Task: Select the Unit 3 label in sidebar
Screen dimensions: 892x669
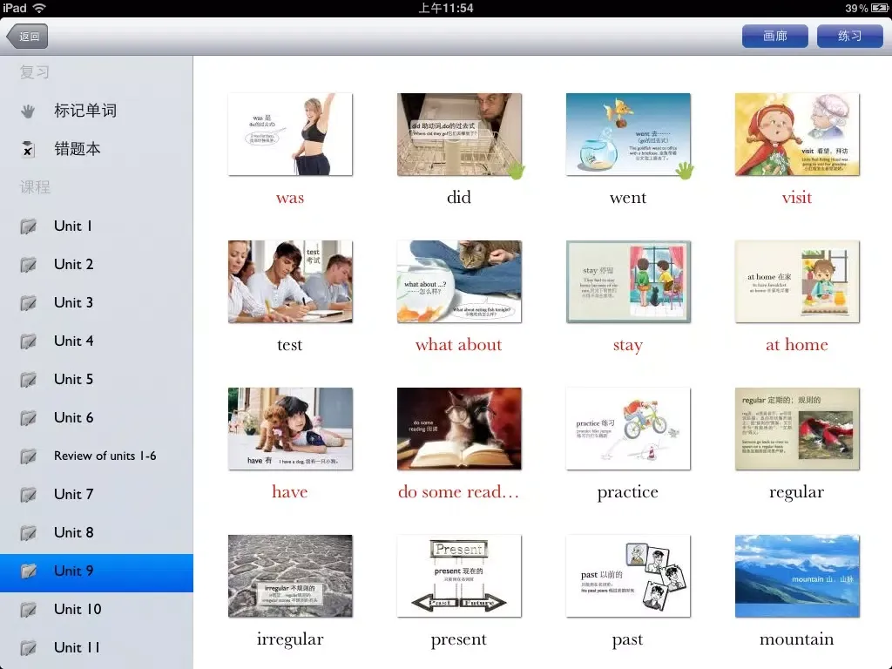Action: tap(73, 302)
